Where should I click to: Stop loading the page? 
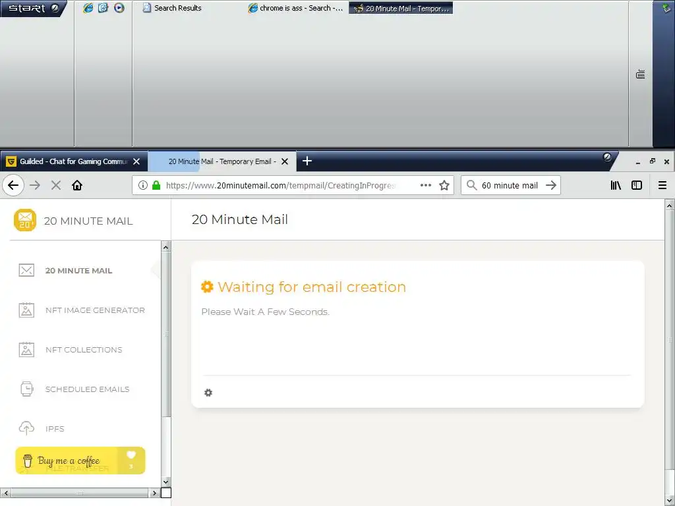(56, 185)
